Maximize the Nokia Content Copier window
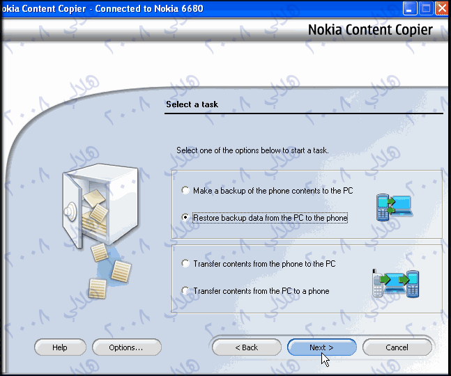 point(426,8)
